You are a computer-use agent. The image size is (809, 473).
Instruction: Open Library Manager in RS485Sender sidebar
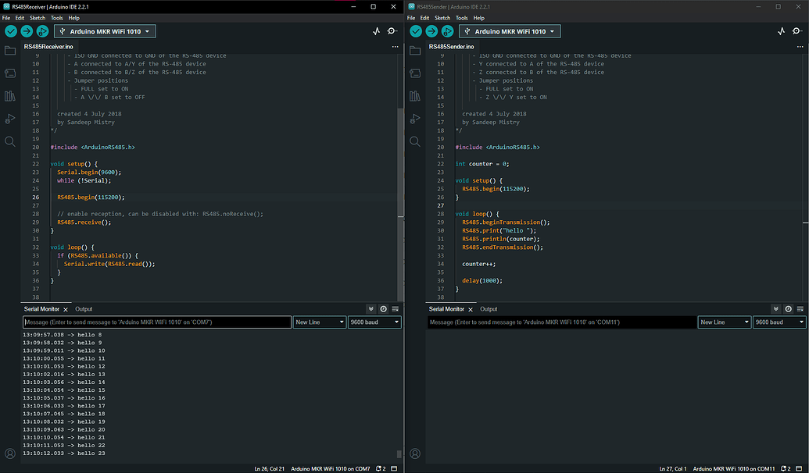coord(415,96)
